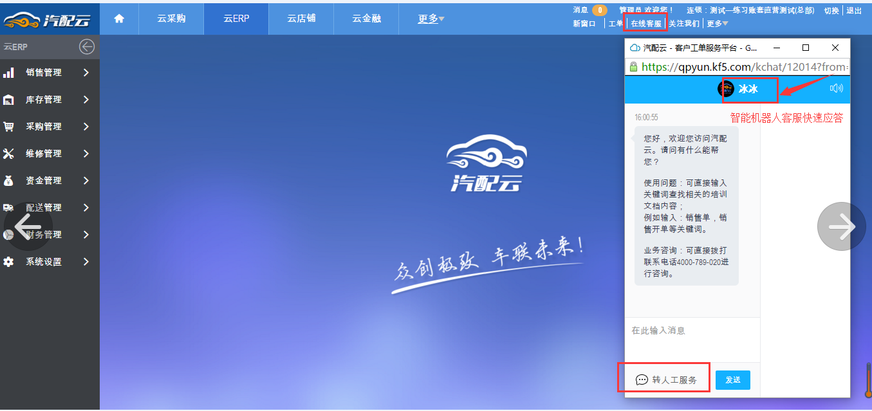
Task: Click the 管理员 欢迎您 greeting text
Action: [x=646, y=10]
